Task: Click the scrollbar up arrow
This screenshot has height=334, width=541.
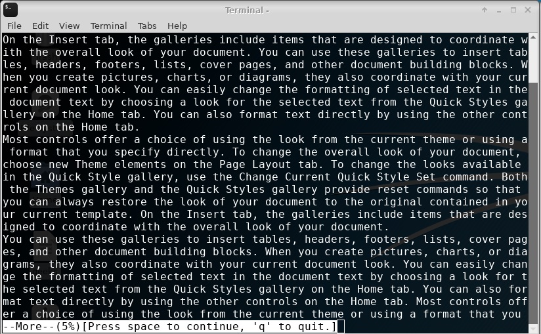Action: [534, 37]
